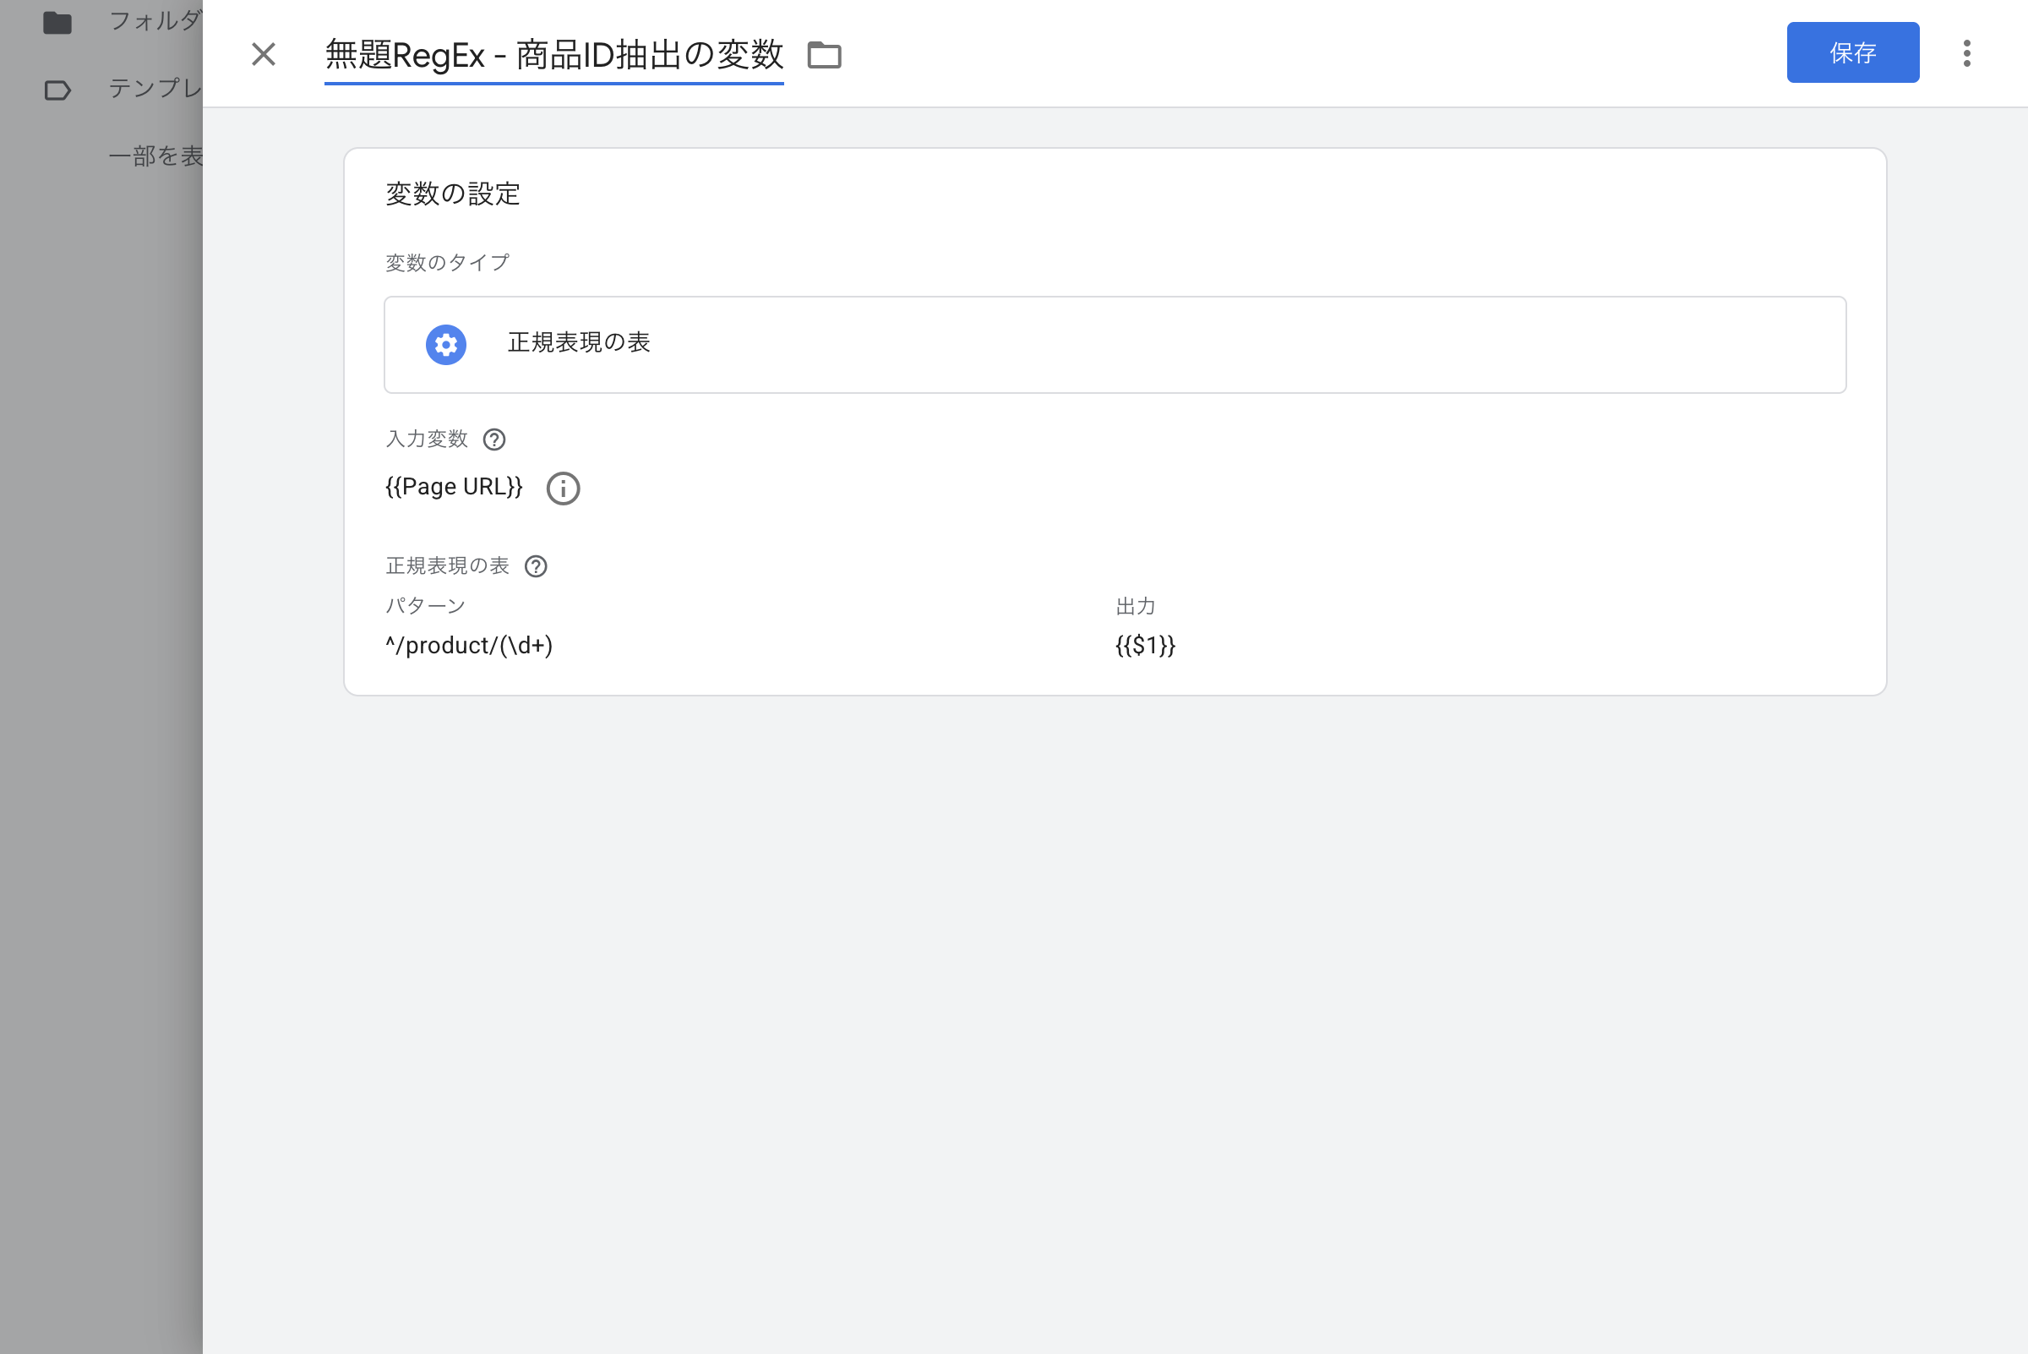The image size is (2028, 1354).
Task: Click the 変数のタイプ label
Action: 447,263
